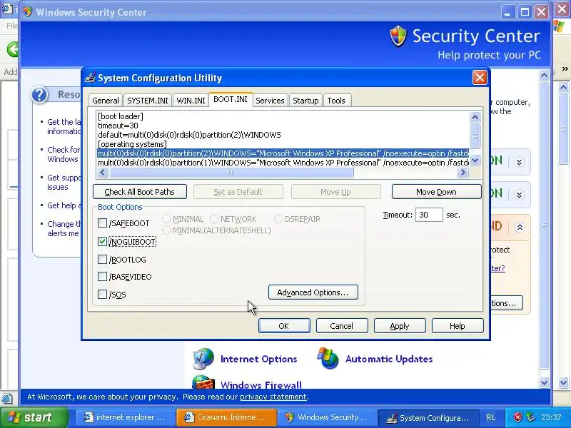The height and width of the screenshot is (428, 571).
Task: Click the boot.ini vertical scrollbar thumb
Action: (475, 137)
